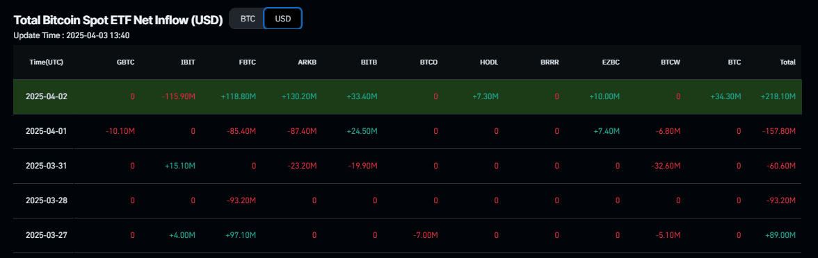This screenshot has height=258, width=818.
Task: Select the USD unit toggle
Action: click(x=282, y=19)
